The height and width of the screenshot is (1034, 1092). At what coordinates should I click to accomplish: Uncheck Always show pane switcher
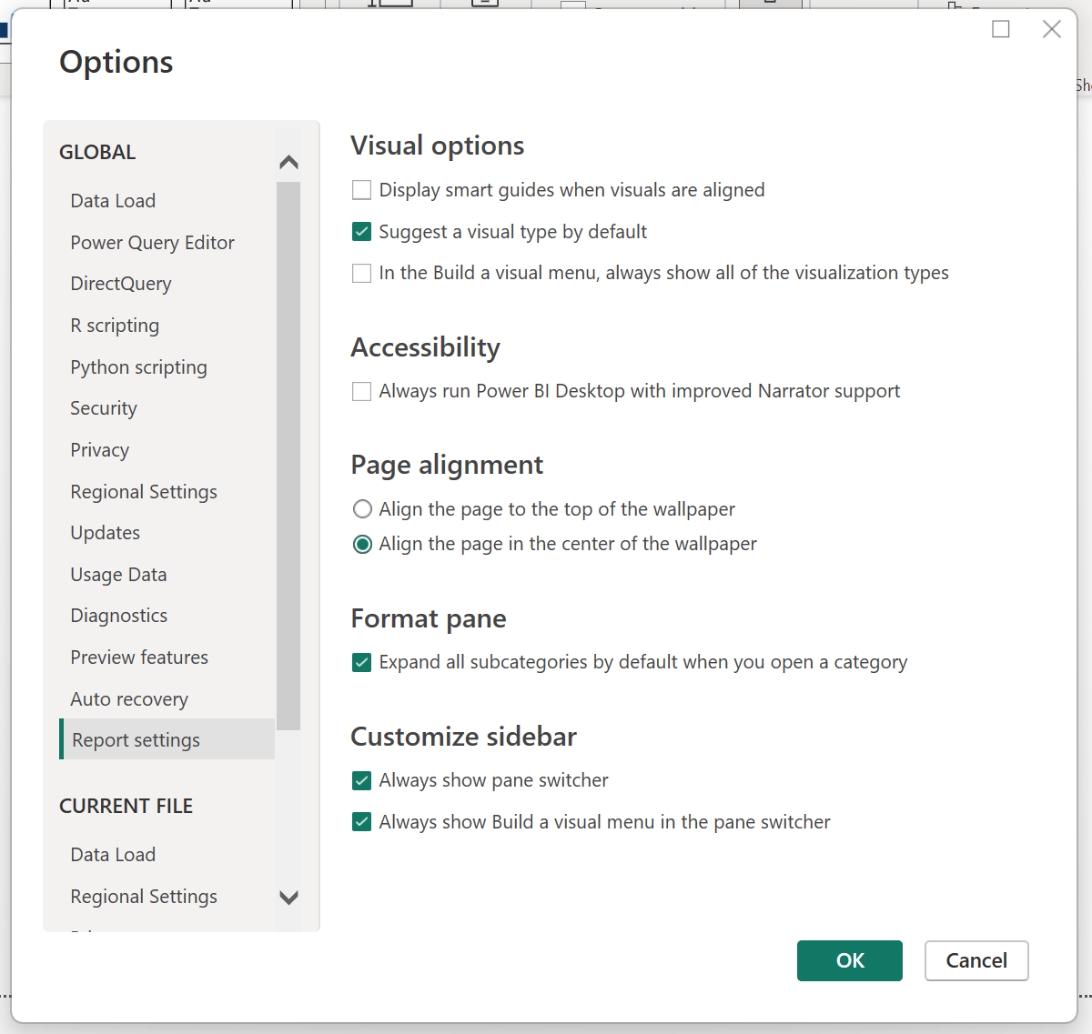(362, 780)
